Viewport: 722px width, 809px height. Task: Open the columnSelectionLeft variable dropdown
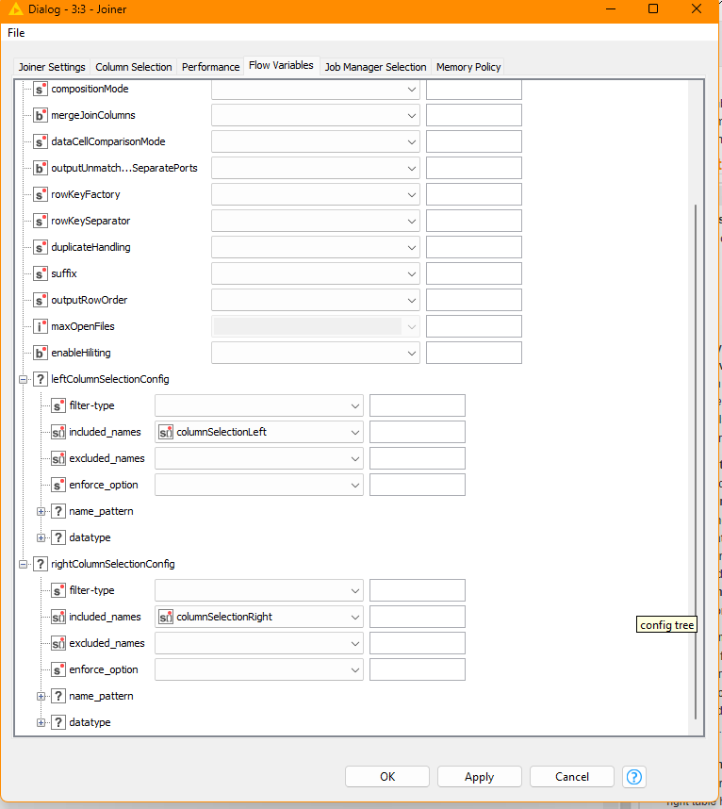[354, 432]
